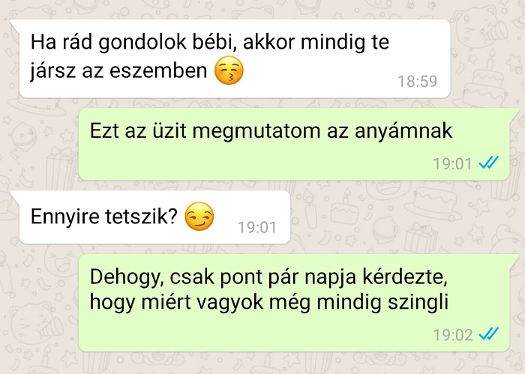
Task: Click the smirking face emoji
Action: (199, 217)
